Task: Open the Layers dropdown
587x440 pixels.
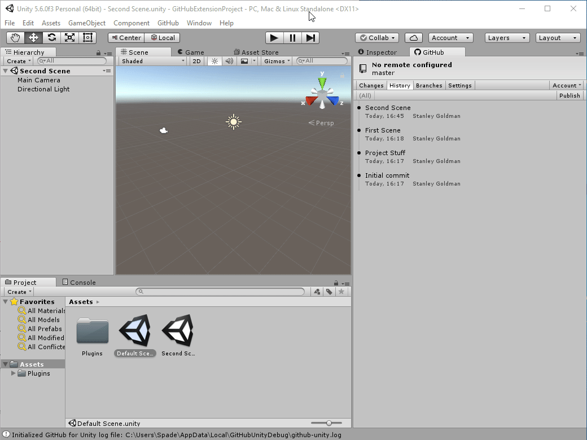Action: click(507, 38)
